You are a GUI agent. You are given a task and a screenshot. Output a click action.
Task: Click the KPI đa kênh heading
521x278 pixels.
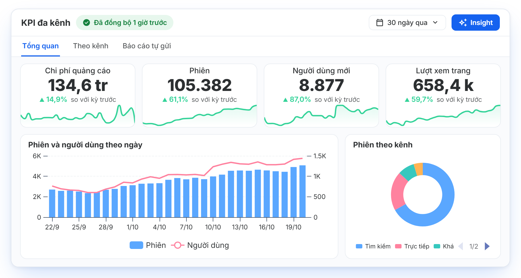point(46,23)
